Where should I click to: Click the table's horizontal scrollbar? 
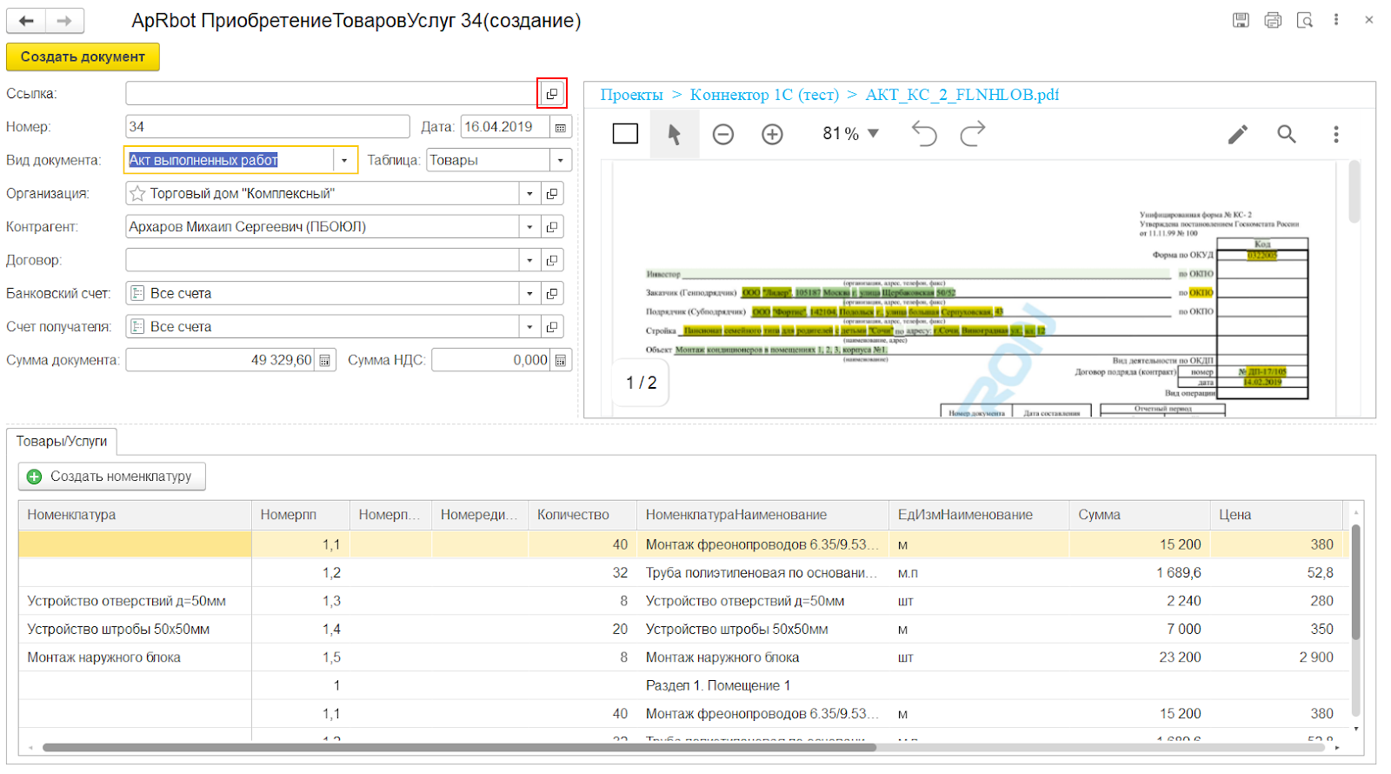point(459,747)
